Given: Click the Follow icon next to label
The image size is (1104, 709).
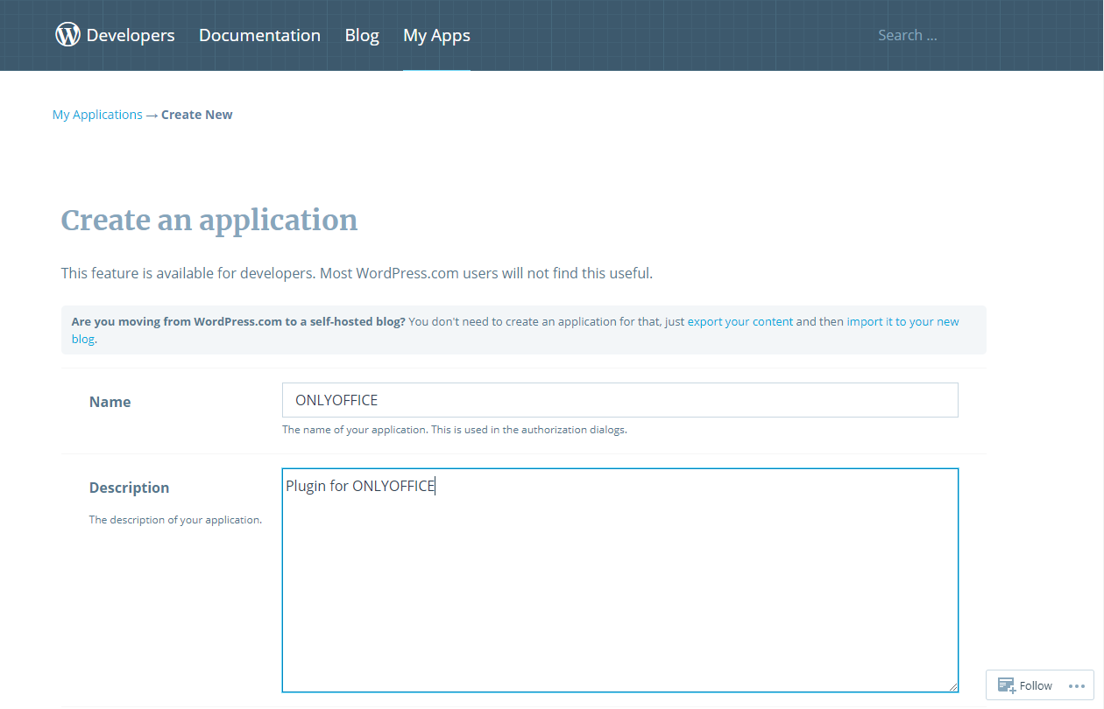Looking at the screenshot, I should click(1007, 685).
